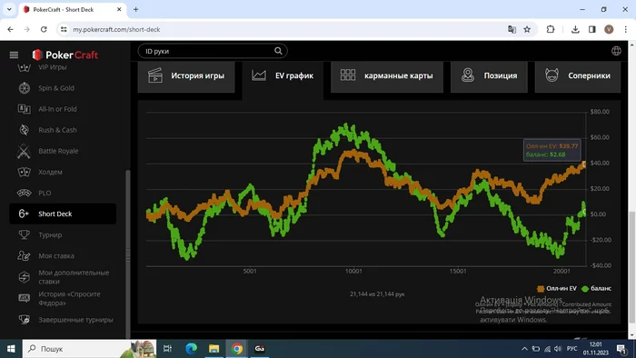Reload the page
This screenshot has height=358, width=636.
pyautogui.click(x=44, y=29)
